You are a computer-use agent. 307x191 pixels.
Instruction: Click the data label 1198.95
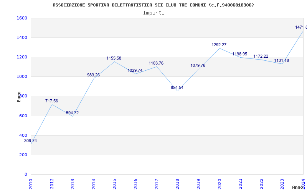point(240,54)
